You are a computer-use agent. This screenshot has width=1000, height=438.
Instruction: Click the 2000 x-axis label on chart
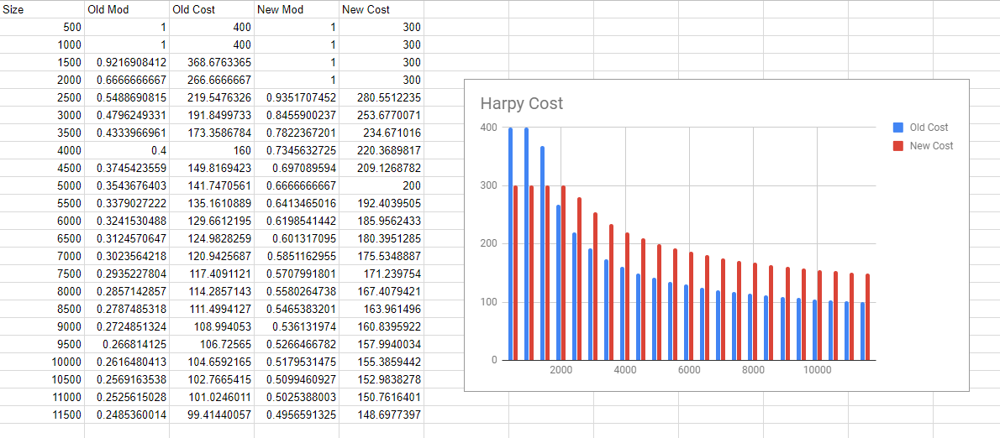pyautogui.click(x=561, y=370)
